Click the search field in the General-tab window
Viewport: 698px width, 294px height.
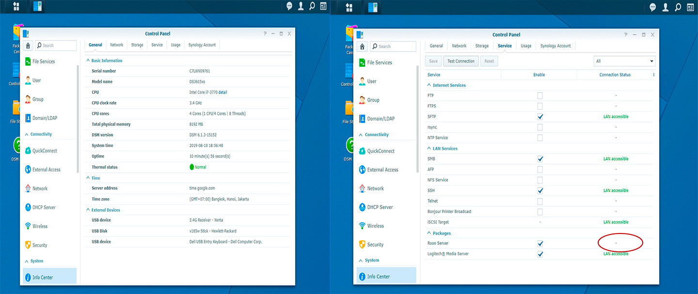[x=56, y=46]
